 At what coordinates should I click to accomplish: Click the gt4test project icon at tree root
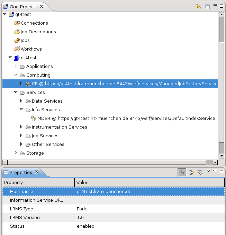(x=11, y=15)
